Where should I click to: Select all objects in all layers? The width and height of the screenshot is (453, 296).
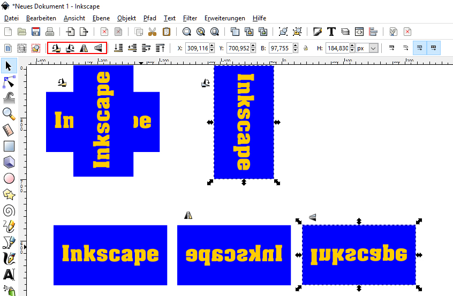(x=22, y=48)
